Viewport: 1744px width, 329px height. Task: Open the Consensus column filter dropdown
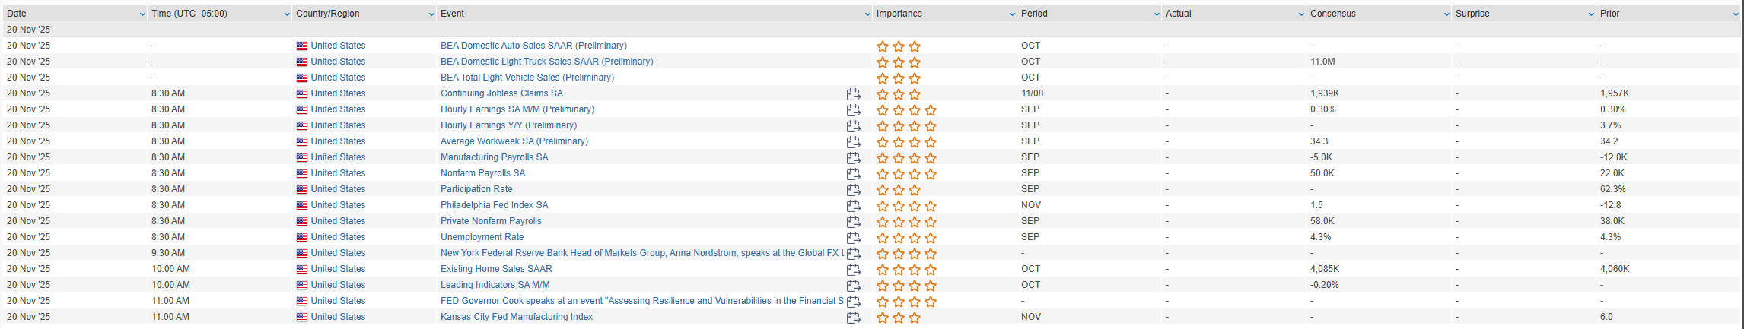click(1446, 14)
